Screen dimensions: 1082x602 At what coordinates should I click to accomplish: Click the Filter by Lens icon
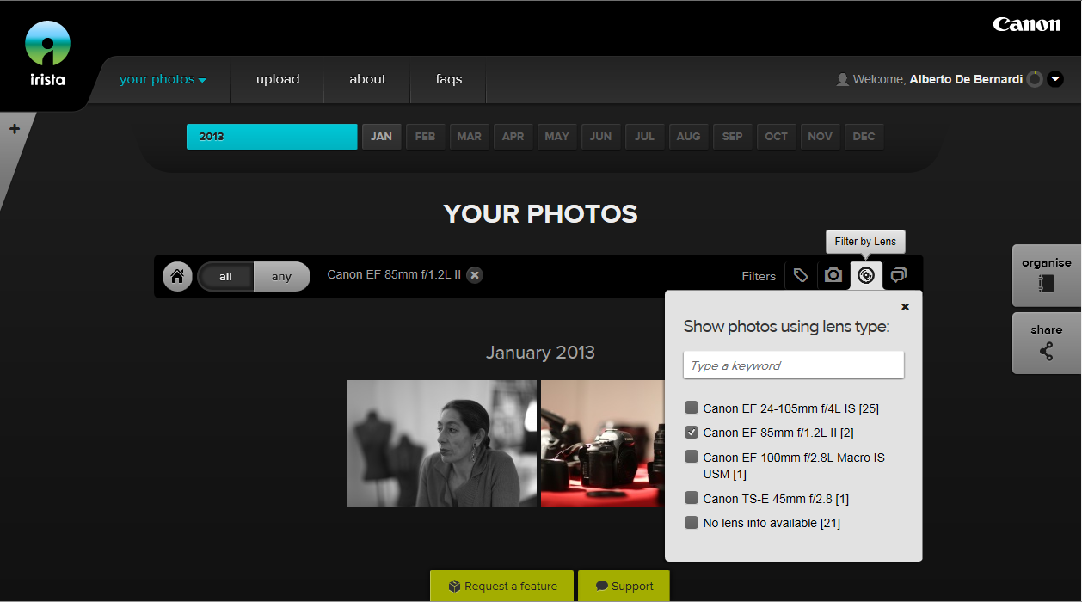(866, 275)
